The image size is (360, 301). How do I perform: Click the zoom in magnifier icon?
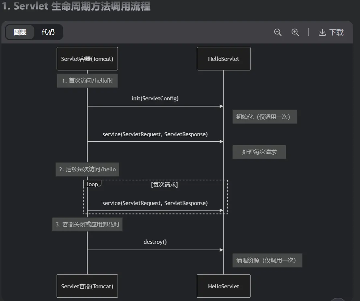(x=295, y=32)
